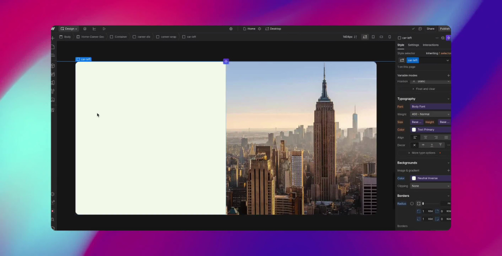Select Body in the breadcrumb
This screenshot has height=256, width=502.
coord(65,37)
